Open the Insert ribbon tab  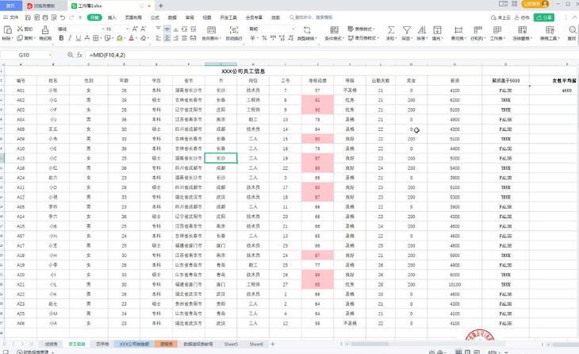click(112, 17)
